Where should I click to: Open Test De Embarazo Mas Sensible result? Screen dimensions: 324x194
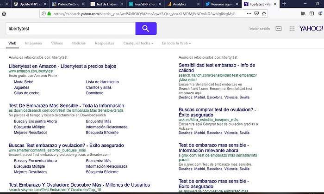(66, 106)
